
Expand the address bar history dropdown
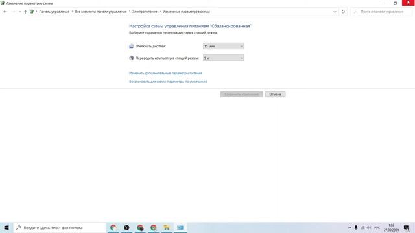tap(335, 12)
